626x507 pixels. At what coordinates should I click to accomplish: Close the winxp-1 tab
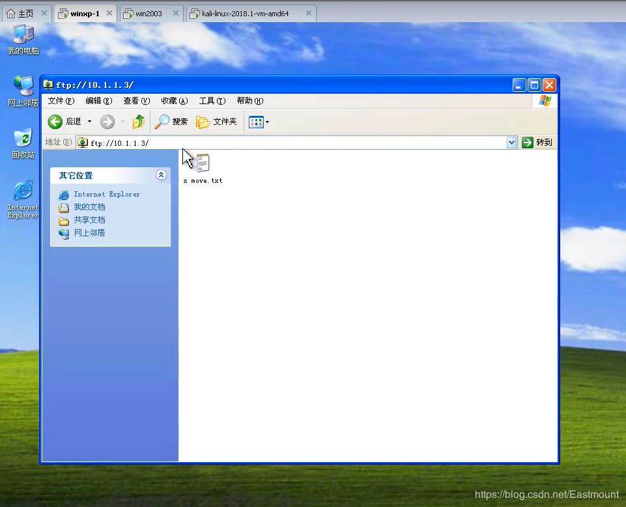109,13
